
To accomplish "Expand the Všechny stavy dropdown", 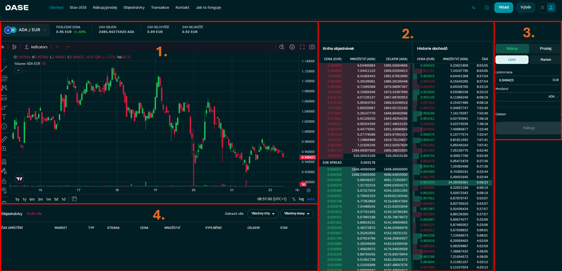I will pos(296,214).
